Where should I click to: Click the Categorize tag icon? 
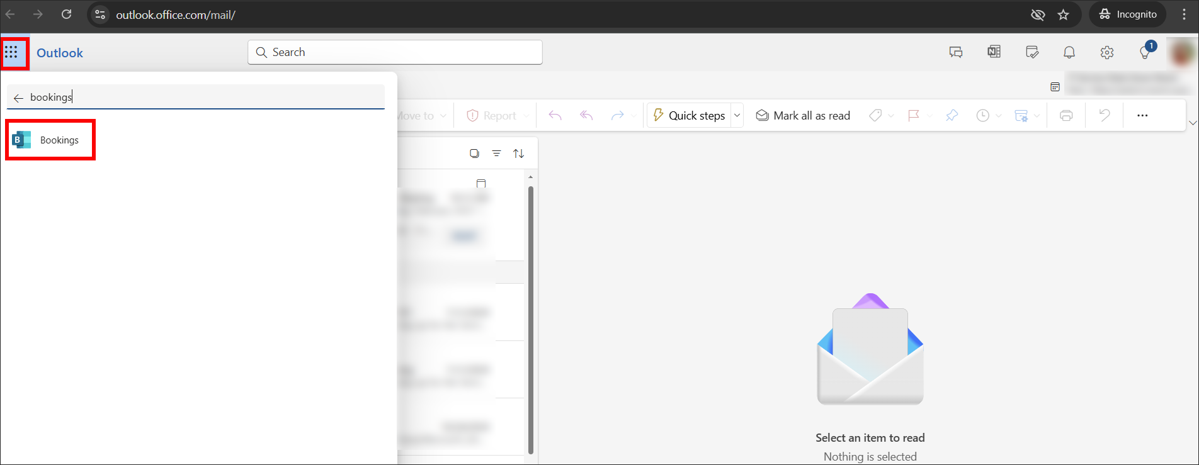pos(875,116)
